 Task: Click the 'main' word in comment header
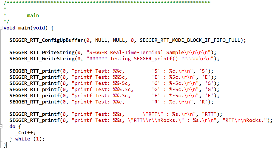[x=33, y=16]
